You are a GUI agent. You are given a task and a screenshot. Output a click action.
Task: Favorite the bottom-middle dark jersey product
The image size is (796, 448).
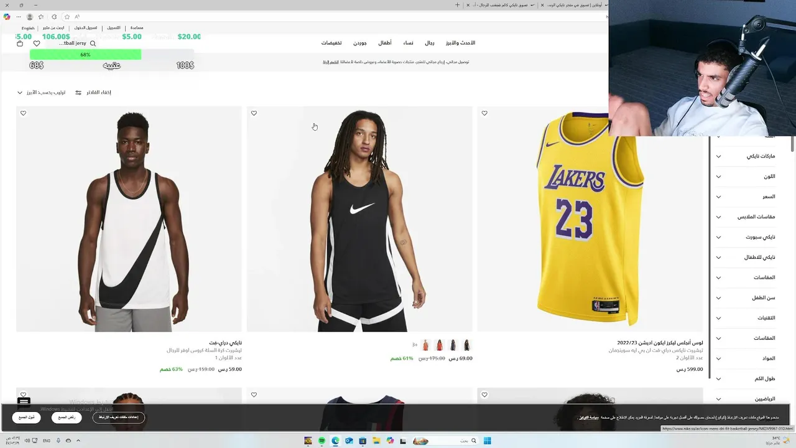[x=254, y=394]
